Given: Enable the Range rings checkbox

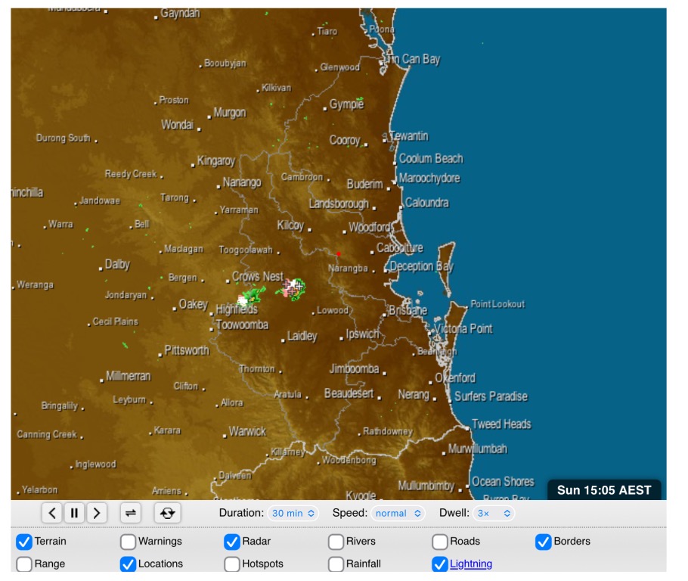Looking at the screenshot, I should click(x=24, y=564).
